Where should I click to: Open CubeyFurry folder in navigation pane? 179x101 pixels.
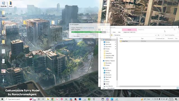point(108,53)
